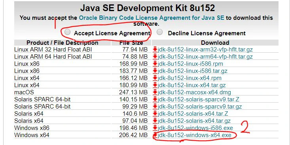Click the 99.29 MB file size cell
The height and width of the screenshot is (145, 290).
tap(135, 107)
